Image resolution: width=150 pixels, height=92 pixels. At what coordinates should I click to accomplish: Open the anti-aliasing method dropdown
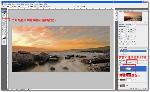tap(133, 44)
